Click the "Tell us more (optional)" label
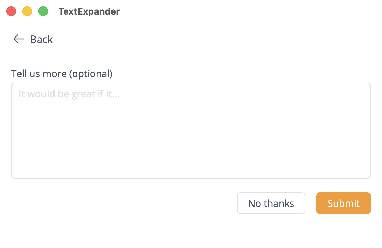Viewport: 382px width, 248px height. click(62, 74)
